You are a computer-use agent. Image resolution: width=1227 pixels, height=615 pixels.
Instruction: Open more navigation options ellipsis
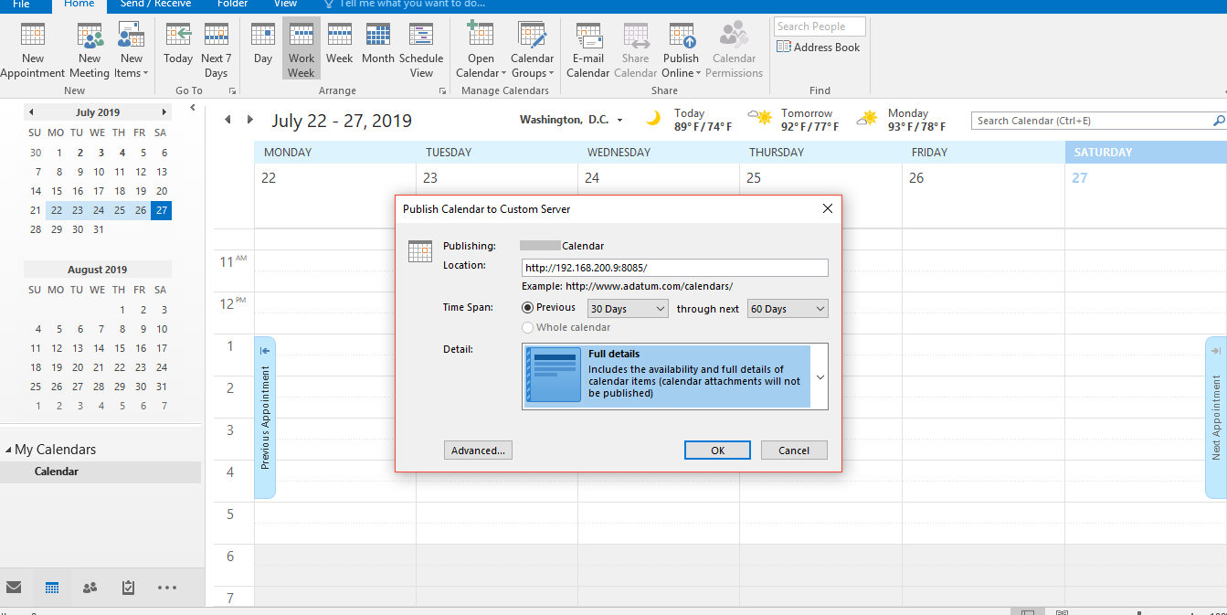click(166, 588)
